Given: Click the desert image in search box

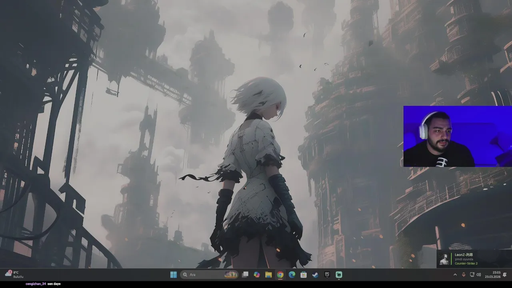Looking at the screenshot, I should click(x=231, y=274).
